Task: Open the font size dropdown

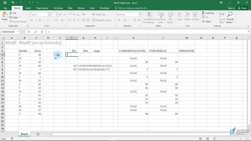Action: pyautogui.click(x=57, y=14)
